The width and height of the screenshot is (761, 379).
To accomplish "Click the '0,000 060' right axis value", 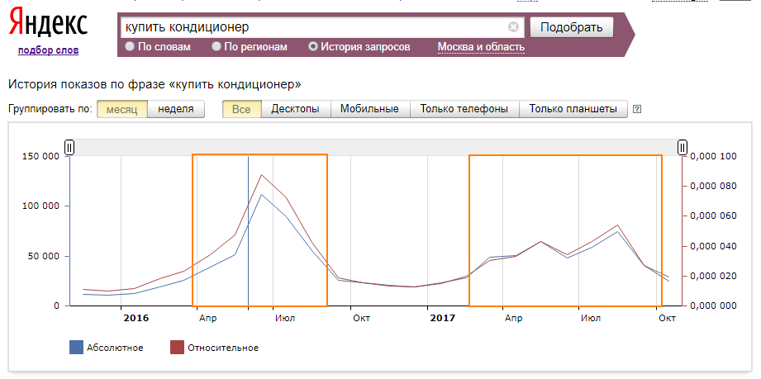I will pos(713,216).
